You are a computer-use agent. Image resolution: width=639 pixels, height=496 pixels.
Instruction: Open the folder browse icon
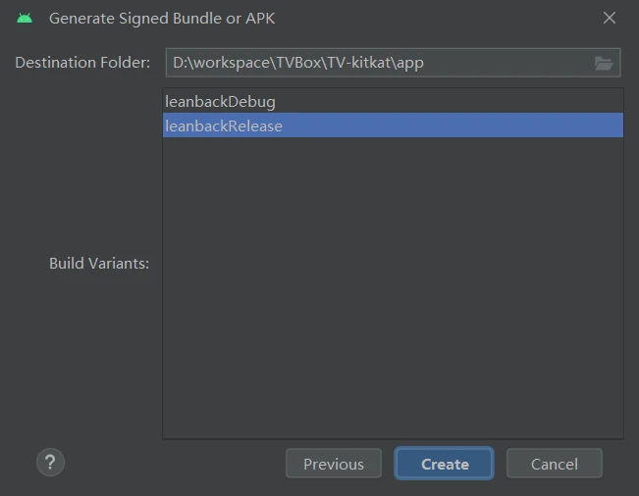(604, 63)
